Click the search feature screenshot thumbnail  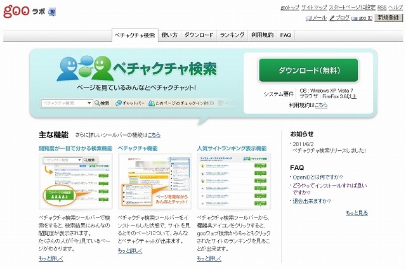click(75, 181)
